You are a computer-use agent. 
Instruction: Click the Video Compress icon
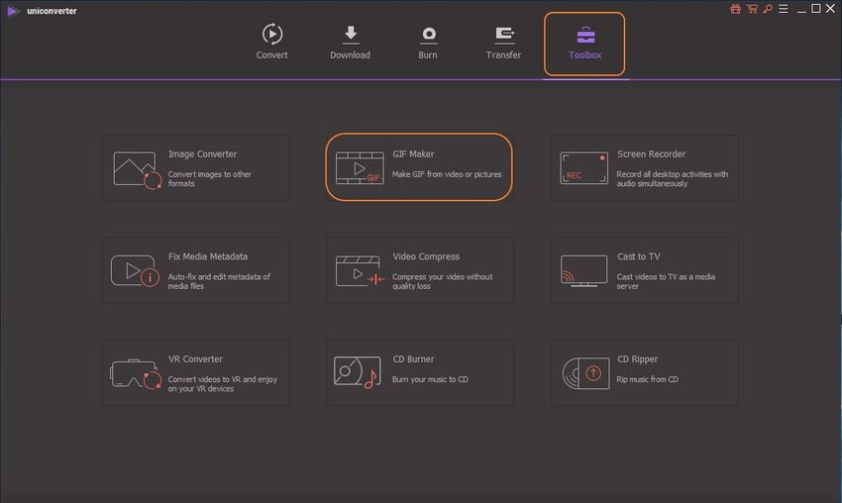pyautogui.click(x=359, y=270)
